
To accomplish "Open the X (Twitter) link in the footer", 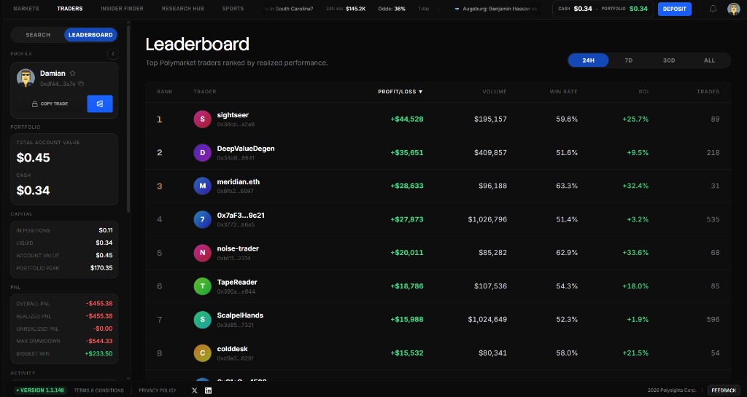I will 194,390.
